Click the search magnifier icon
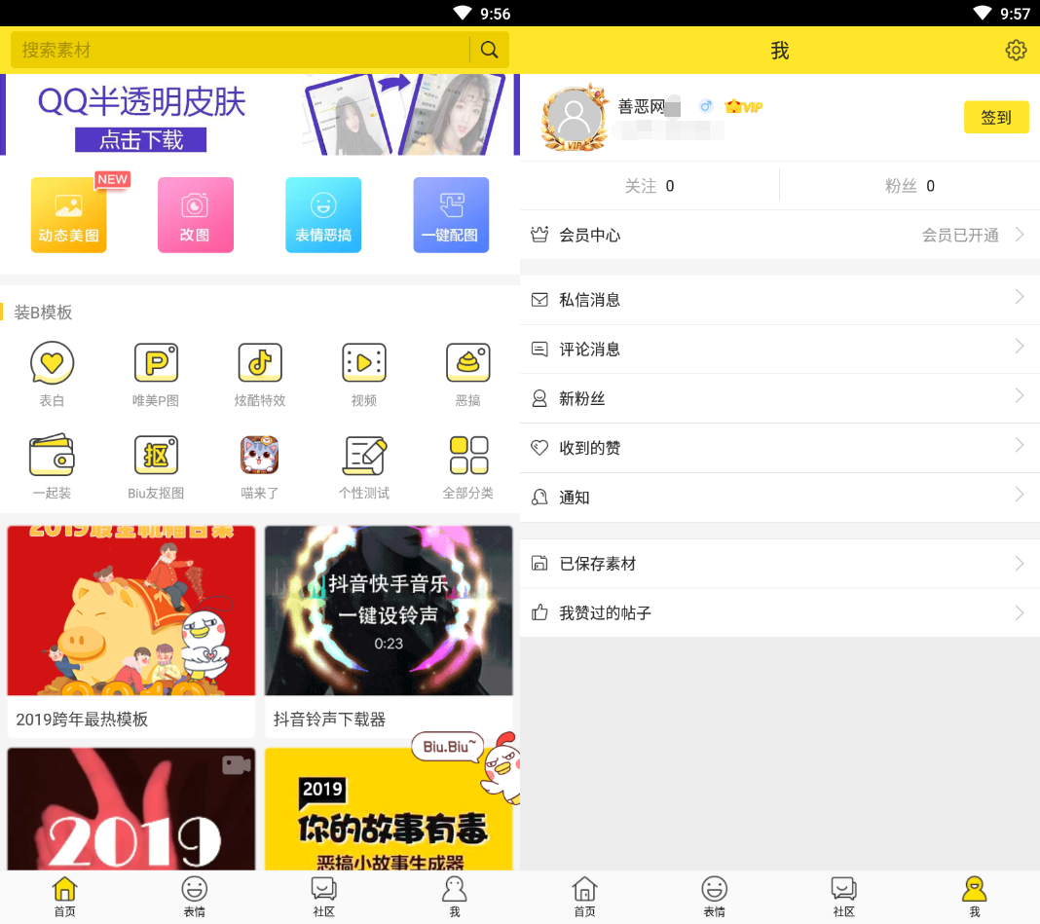The width and height of the screenshot is (1040, 924). [489, 50]
